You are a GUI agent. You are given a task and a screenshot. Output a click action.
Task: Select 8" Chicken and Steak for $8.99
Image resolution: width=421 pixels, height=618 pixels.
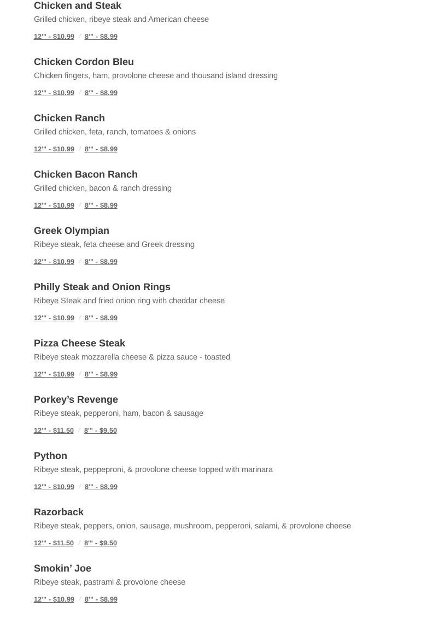coord(101,37)
